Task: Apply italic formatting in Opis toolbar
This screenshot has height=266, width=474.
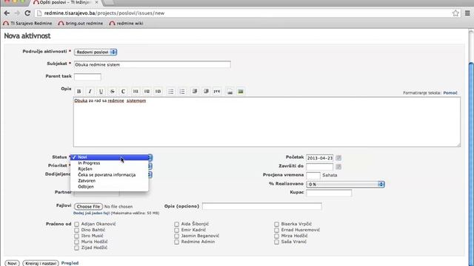Action: coord(90,91)
